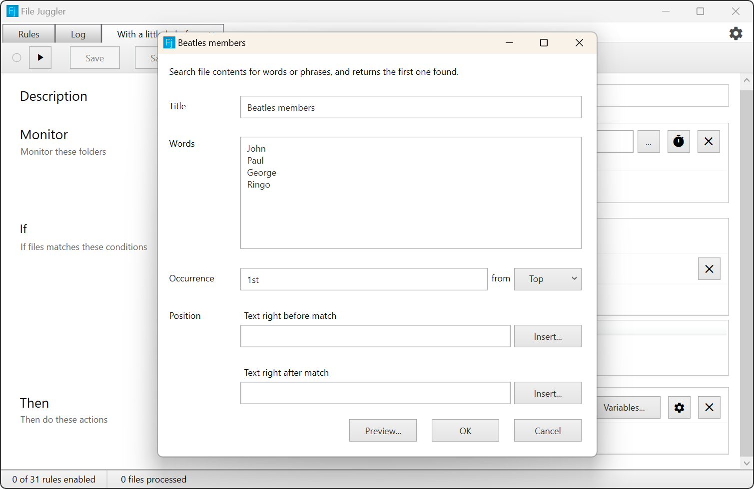Cancel the Beatles members dialog
Viewport: 754px width, 489px height.
click(548, 431)
